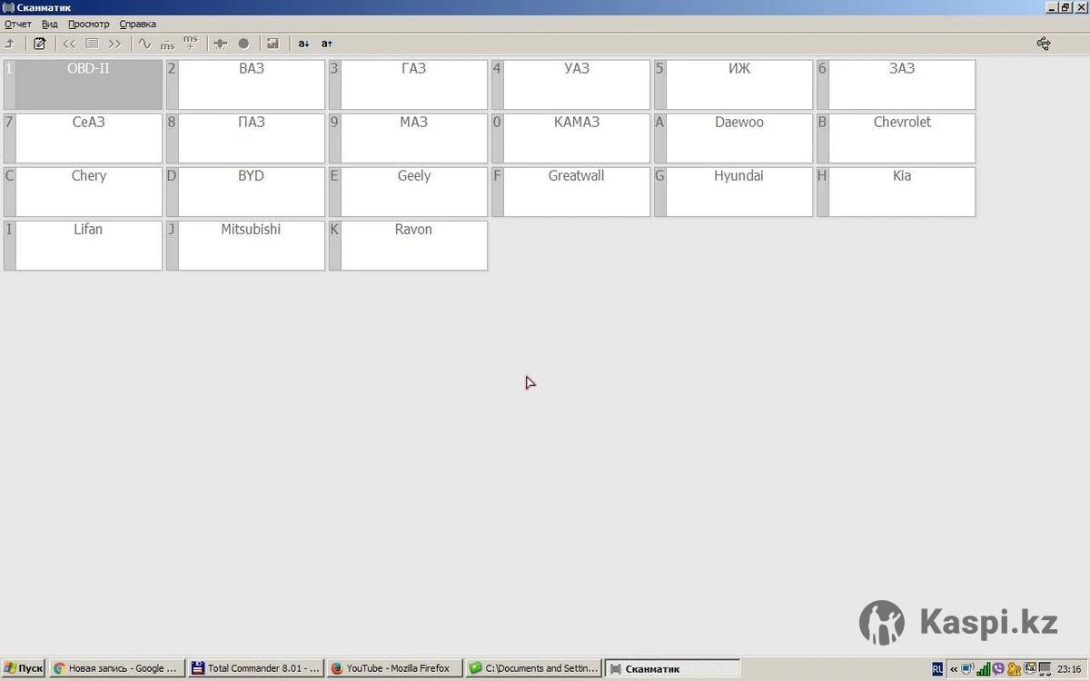Select the ГАЗ tile
The height and width of the screenshot is (681, 1090).
408,84
